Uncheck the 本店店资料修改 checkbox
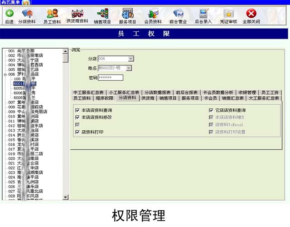The image size is (290, 227). [x=77, y=117]
